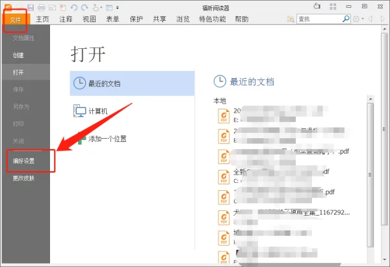The width and height of the screenshot is (390, 267).
Task: Click the folder search icon beside find box
Action: (x=291, y=19)
